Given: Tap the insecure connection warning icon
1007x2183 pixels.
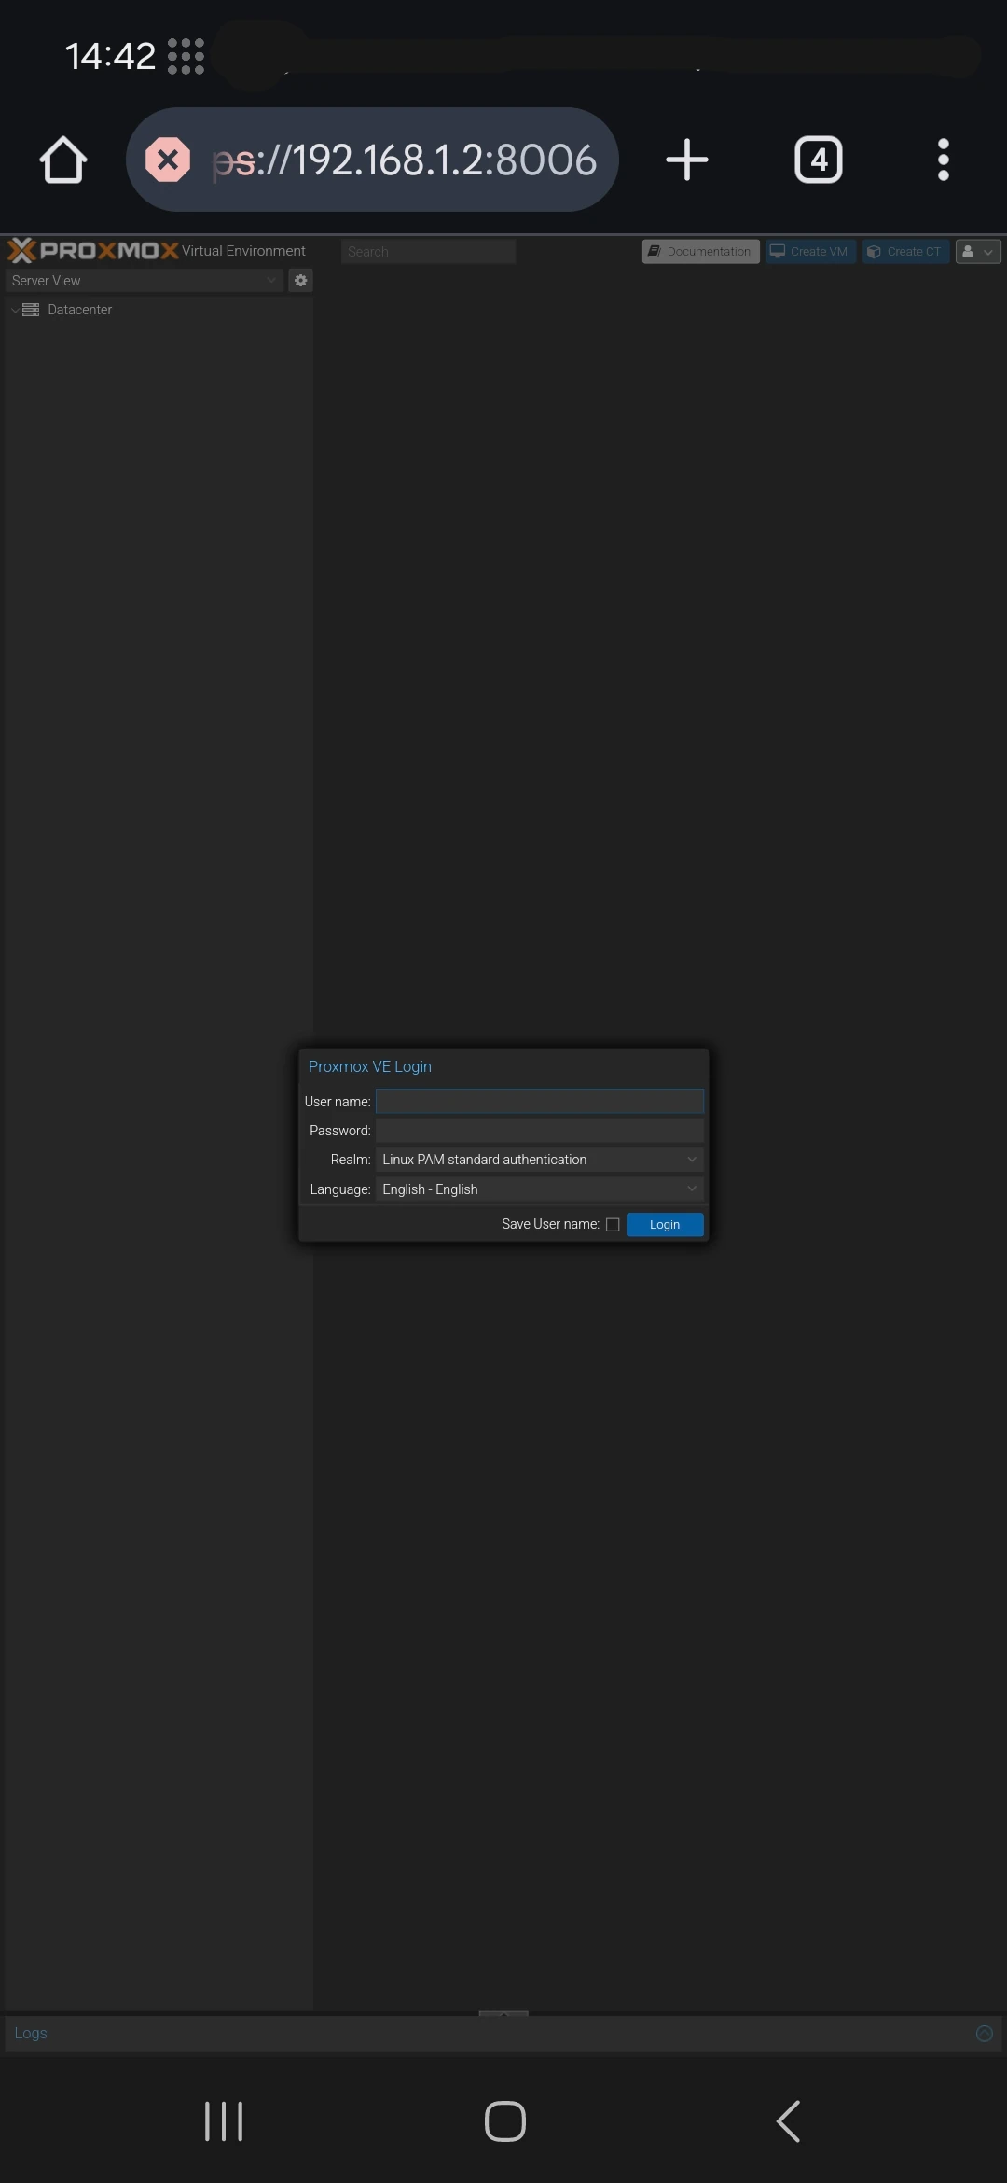Looking at the screenshot, I should coord(168,160).
